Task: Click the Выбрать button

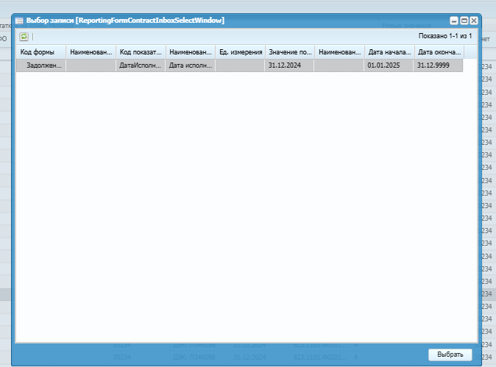Action: click(450, 354)
